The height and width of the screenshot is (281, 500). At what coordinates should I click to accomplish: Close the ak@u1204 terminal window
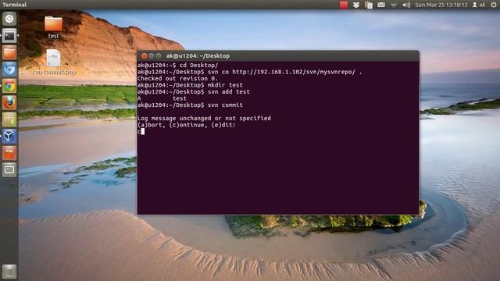[144, 55]
